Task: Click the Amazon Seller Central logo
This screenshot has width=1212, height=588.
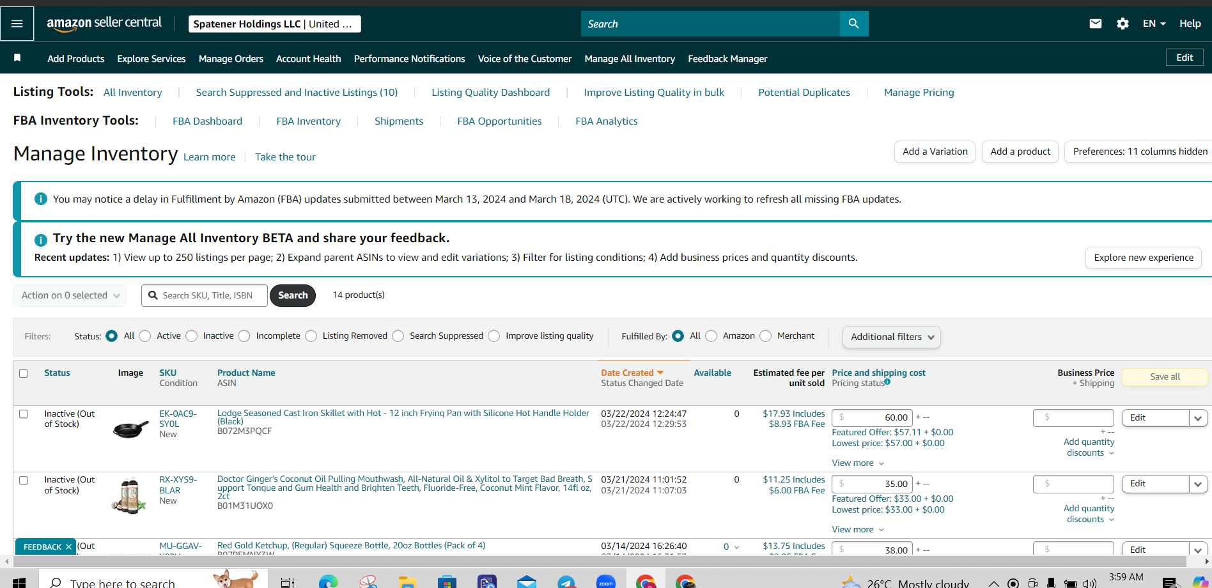Action: click(104, 24)
